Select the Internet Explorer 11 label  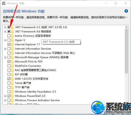27,44
